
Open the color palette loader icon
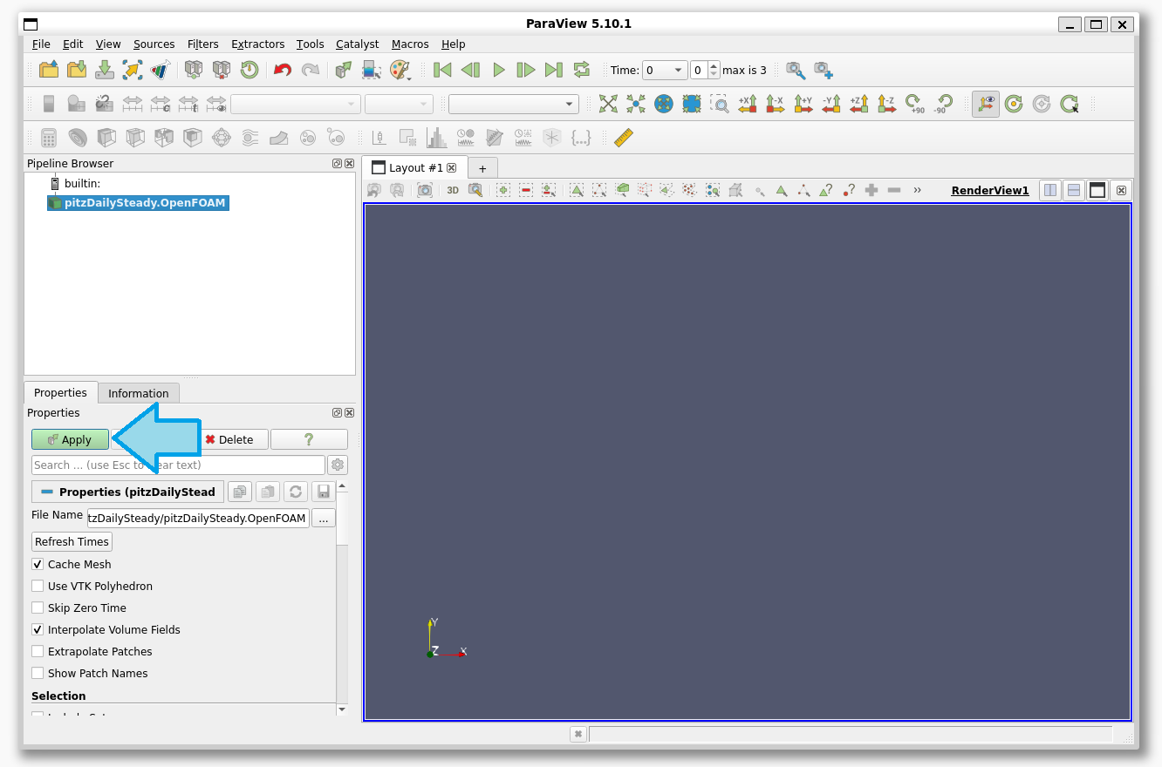point(400,70)
